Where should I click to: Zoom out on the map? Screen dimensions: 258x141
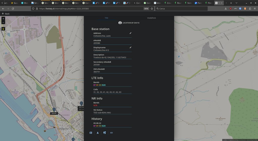tap(3, 23)
